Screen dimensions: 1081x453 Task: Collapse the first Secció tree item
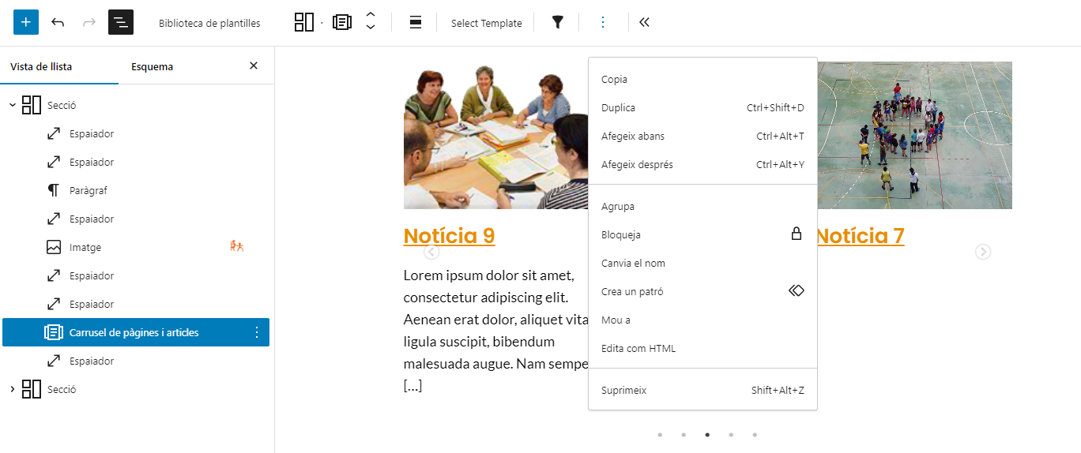12,105
